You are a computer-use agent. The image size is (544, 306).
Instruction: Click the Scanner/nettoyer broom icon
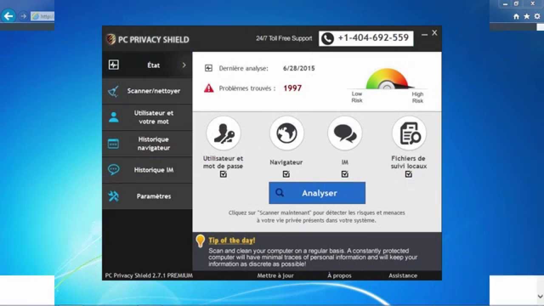[x=113, y=91]
